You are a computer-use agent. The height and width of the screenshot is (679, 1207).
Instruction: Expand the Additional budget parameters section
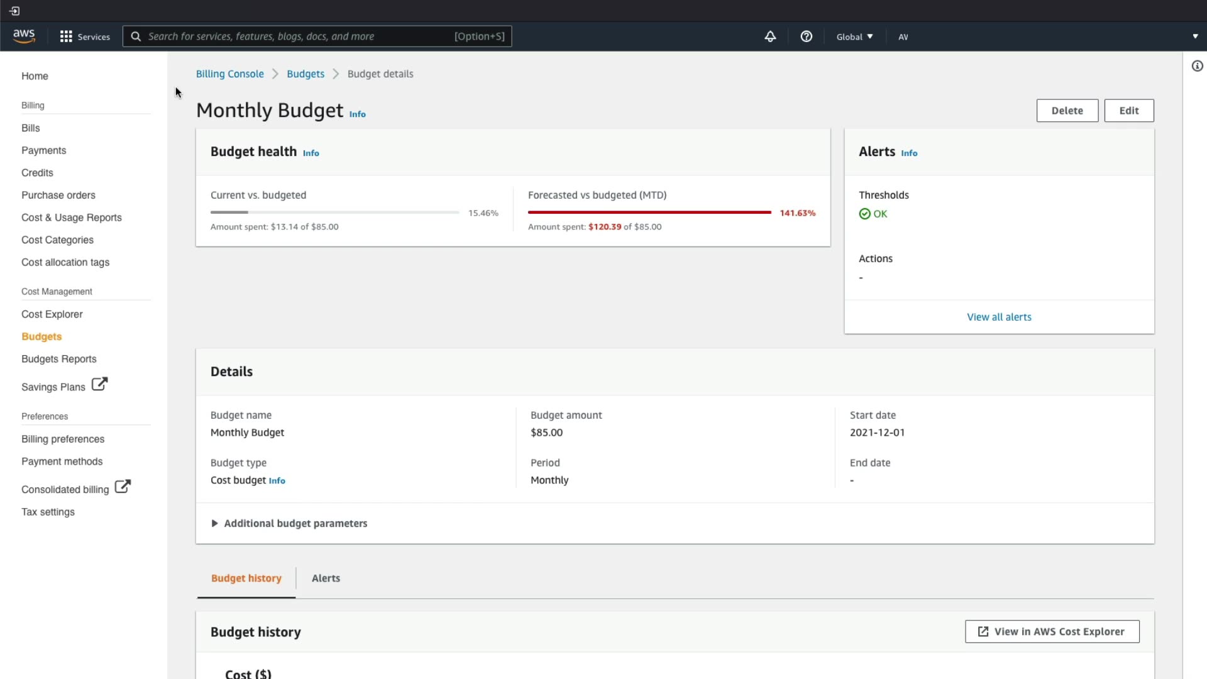215,523
